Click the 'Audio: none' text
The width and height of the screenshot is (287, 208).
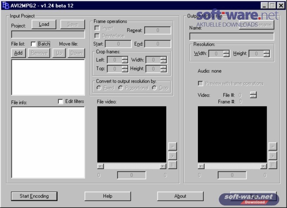coord(210,71)
